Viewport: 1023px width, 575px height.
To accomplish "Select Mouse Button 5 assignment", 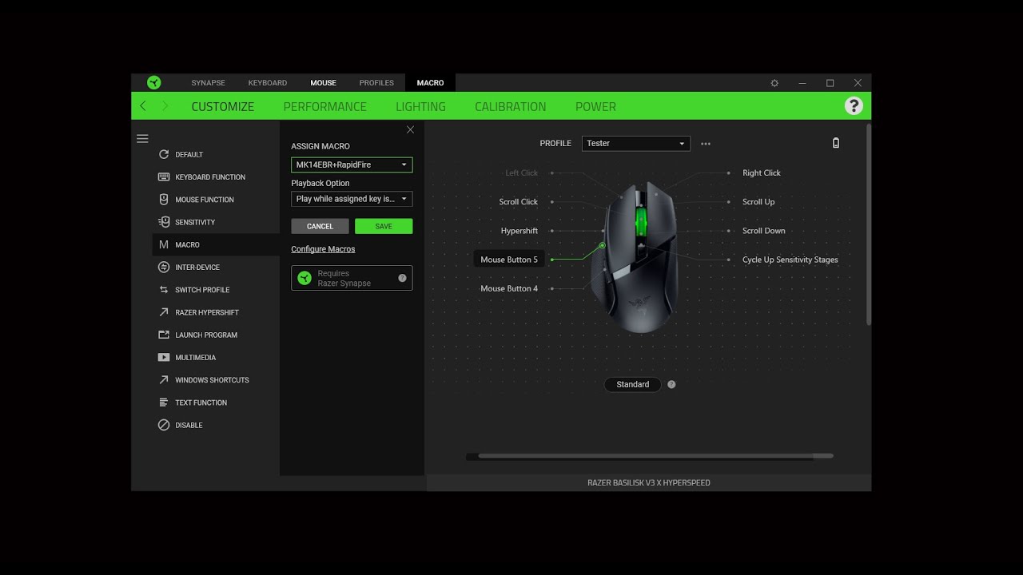I will tap(509, 260).
